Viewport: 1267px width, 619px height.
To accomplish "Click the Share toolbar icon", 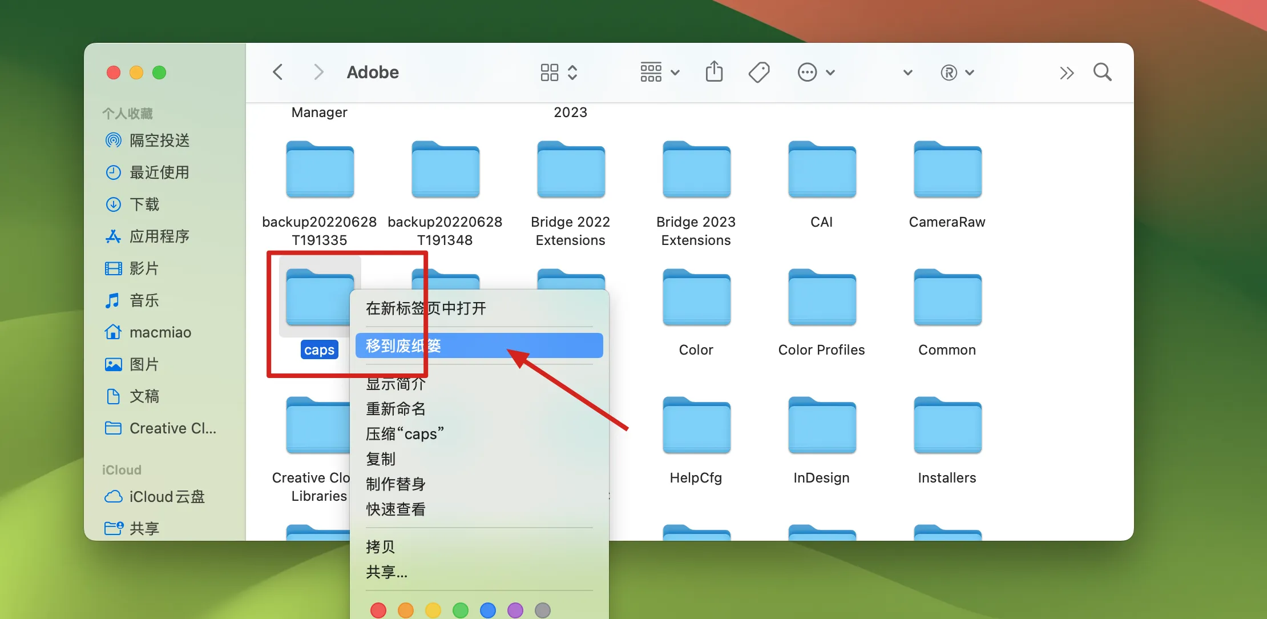I will point(714,72).
